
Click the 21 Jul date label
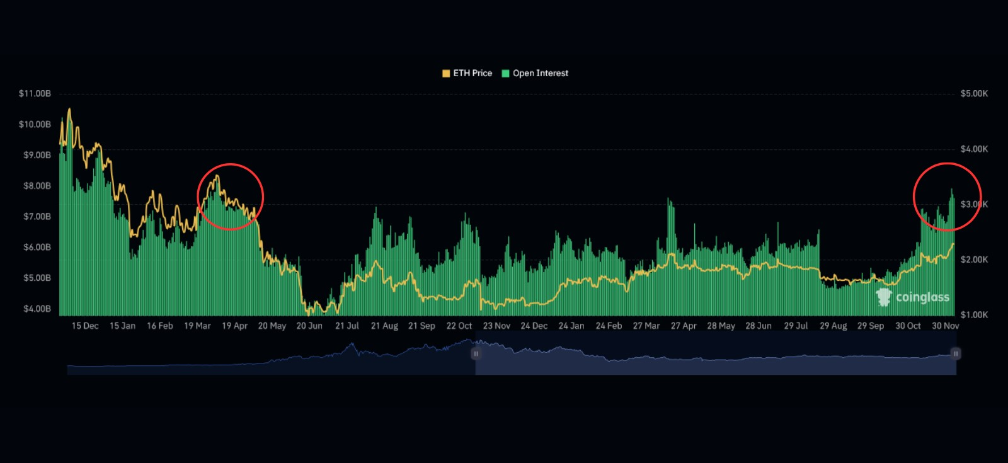(347, 326)
